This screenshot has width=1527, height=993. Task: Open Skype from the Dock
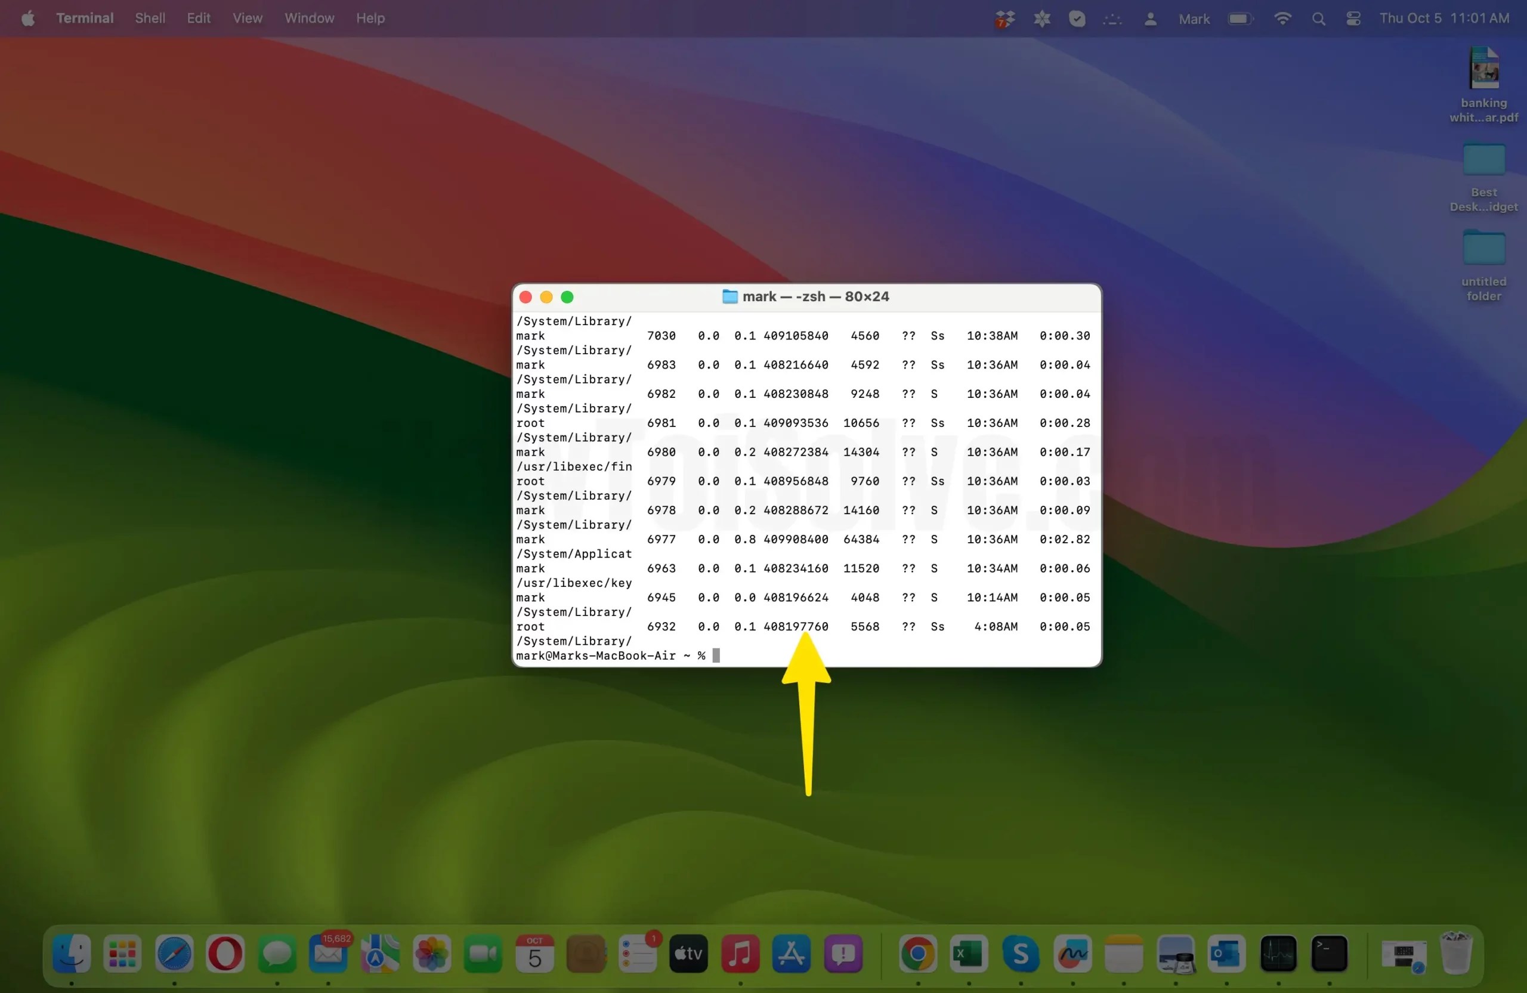1021,956
